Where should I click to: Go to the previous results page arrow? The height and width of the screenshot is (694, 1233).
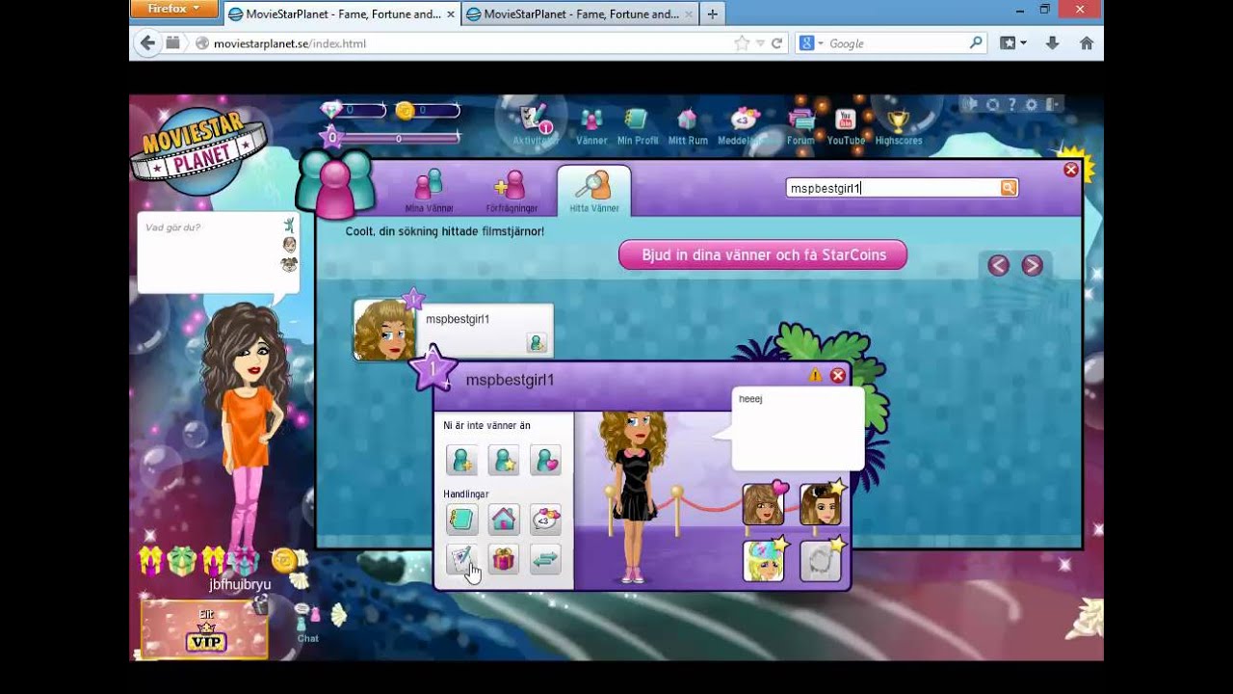(x=999, y=266)
